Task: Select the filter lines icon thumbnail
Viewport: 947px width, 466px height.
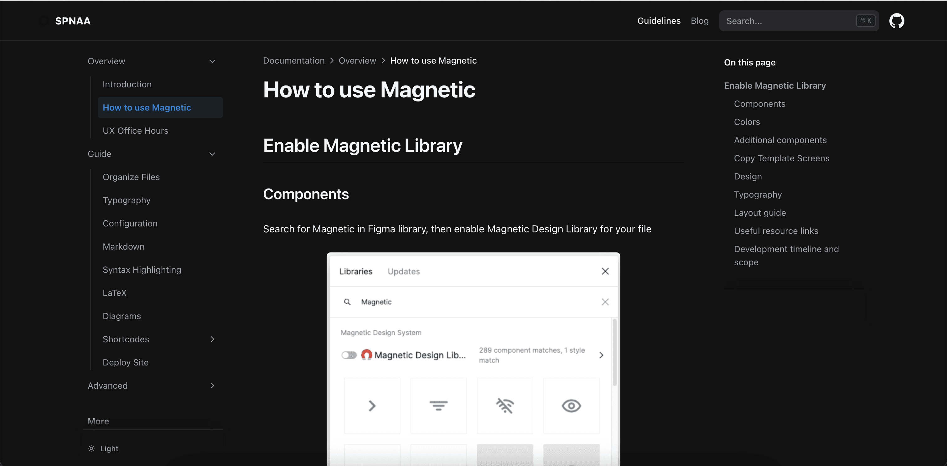Action: (x=438, y=406)
